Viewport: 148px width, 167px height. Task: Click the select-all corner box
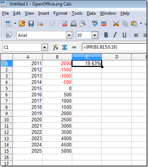pyautogui.click(x=7, y=57)
